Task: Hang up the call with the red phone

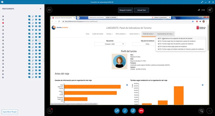Action: (141, 111)
